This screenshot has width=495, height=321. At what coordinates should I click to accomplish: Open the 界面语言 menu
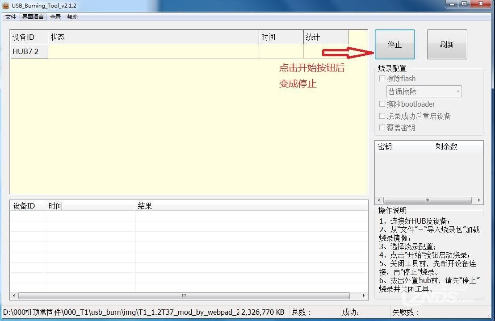click(33, 17)
